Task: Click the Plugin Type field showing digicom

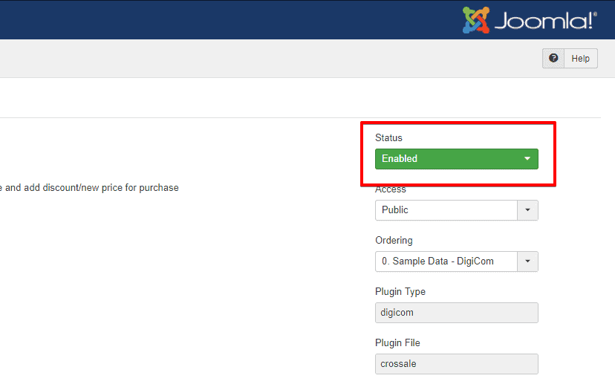Action: tap(456, 313)
